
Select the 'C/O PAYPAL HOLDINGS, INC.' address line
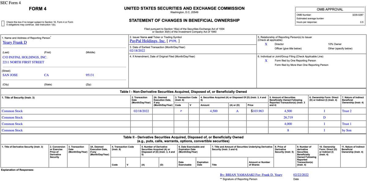click(x=25, y=57)
